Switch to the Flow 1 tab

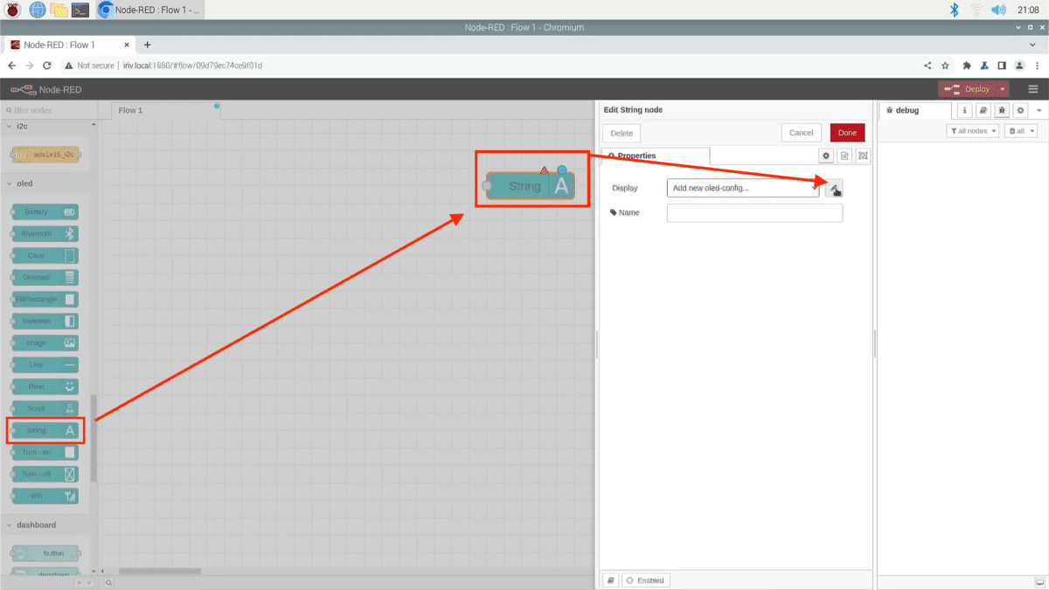coord(130,110)
